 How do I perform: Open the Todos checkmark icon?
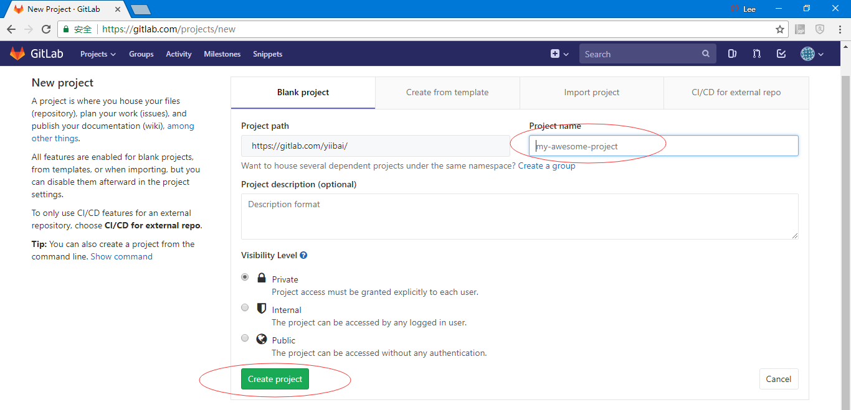[781, 54]
